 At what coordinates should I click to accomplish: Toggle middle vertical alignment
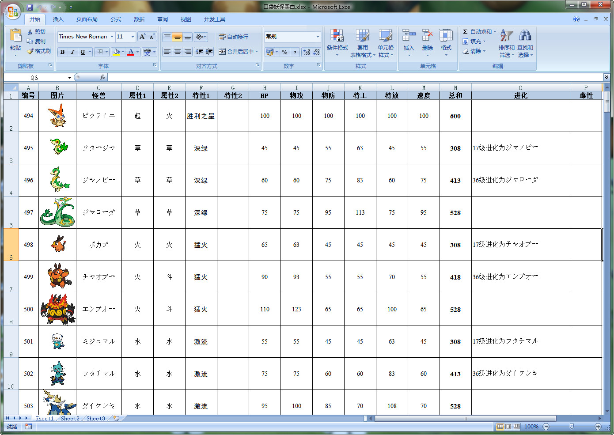177,37
